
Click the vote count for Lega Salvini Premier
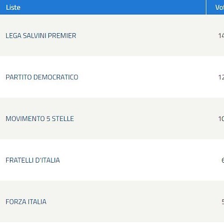click(221, 36)
